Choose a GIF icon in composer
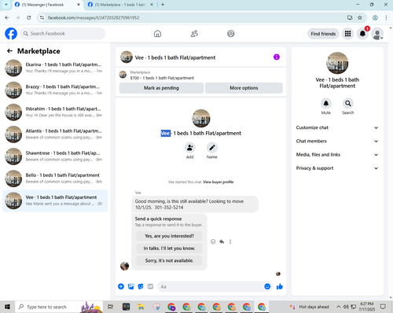The image size is (393, 313). click(150, 286)
